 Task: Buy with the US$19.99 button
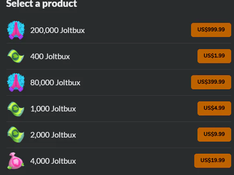pos(213,161)
